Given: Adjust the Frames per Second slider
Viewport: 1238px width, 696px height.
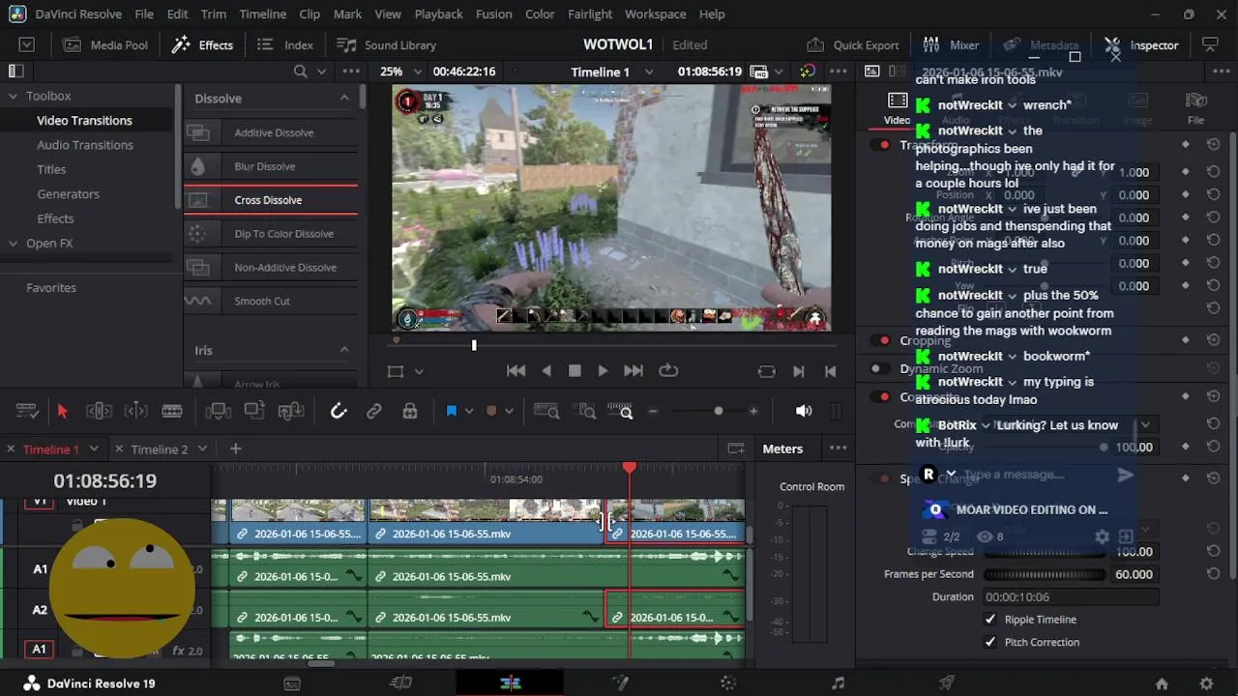Looking at the screenshot, I should pyautogui.click(x=1045, y=574).
